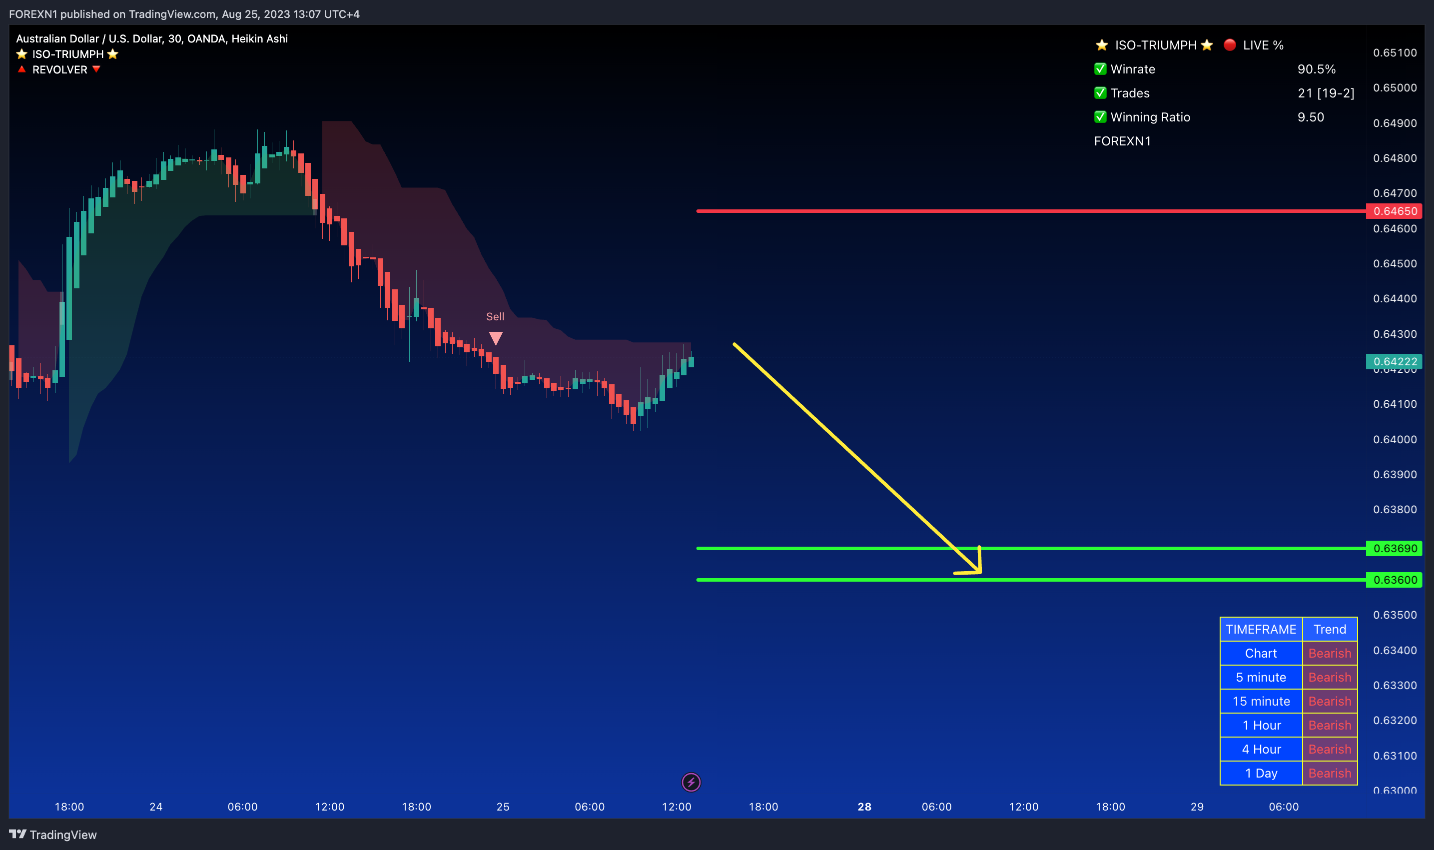Click the purple lightning bolt event icon
The height and width of the screenshot is (850, 1434).
691,782
